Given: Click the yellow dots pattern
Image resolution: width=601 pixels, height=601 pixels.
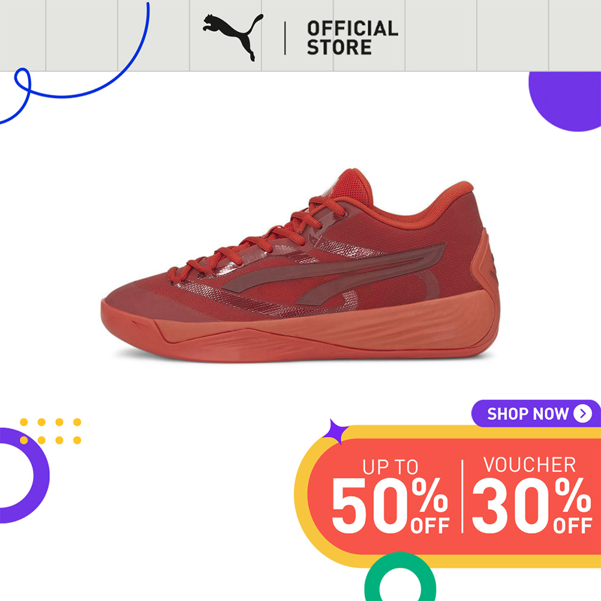Looking at the screenshot, I should pos(50,431).
